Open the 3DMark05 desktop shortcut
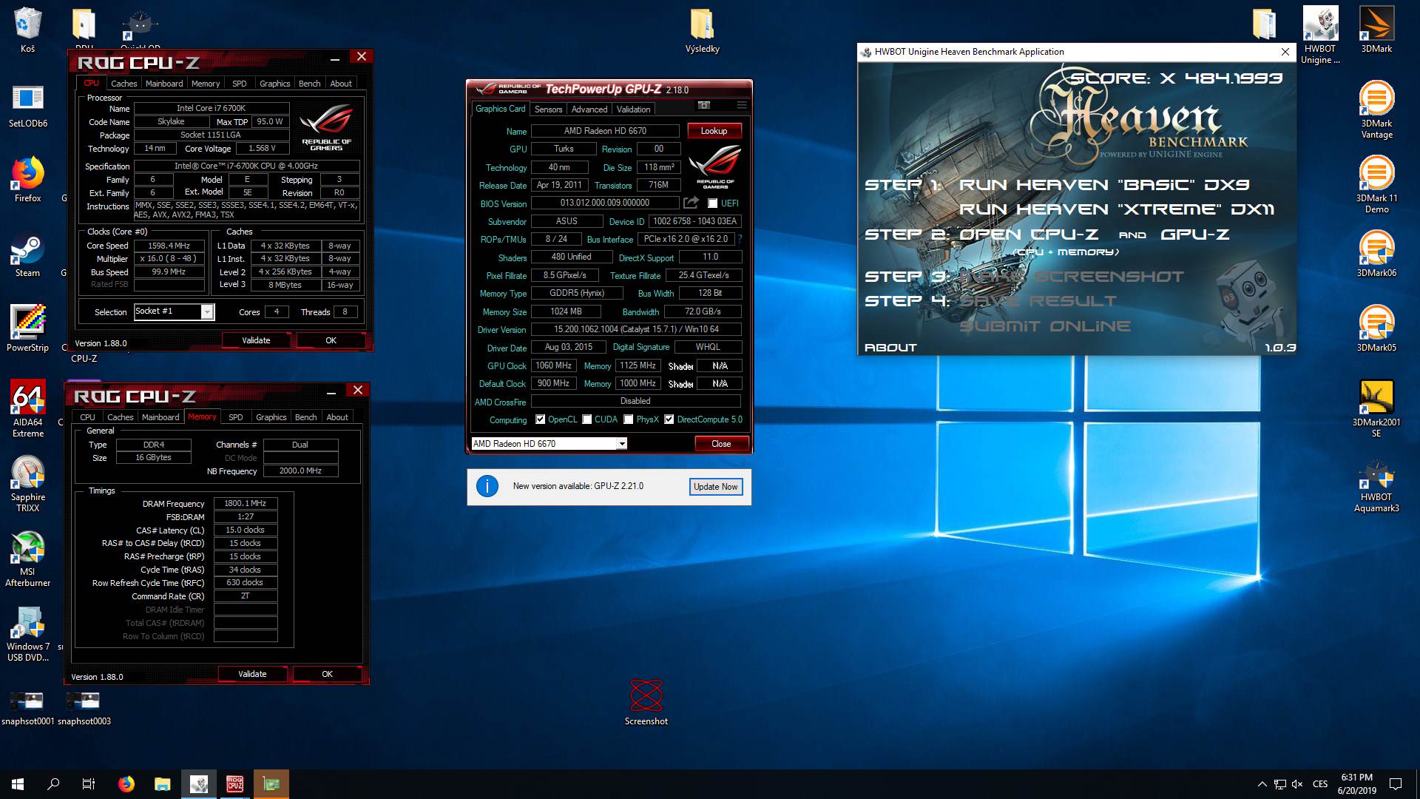Viewport: 1420px width, 799px height. (x=1376, y=329)
